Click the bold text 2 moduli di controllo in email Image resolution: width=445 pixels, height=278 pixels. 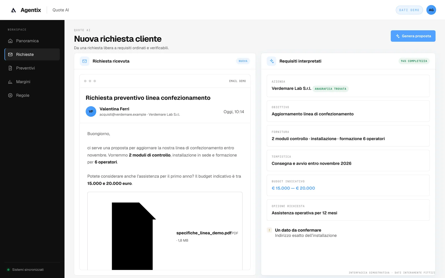[150, 155]
